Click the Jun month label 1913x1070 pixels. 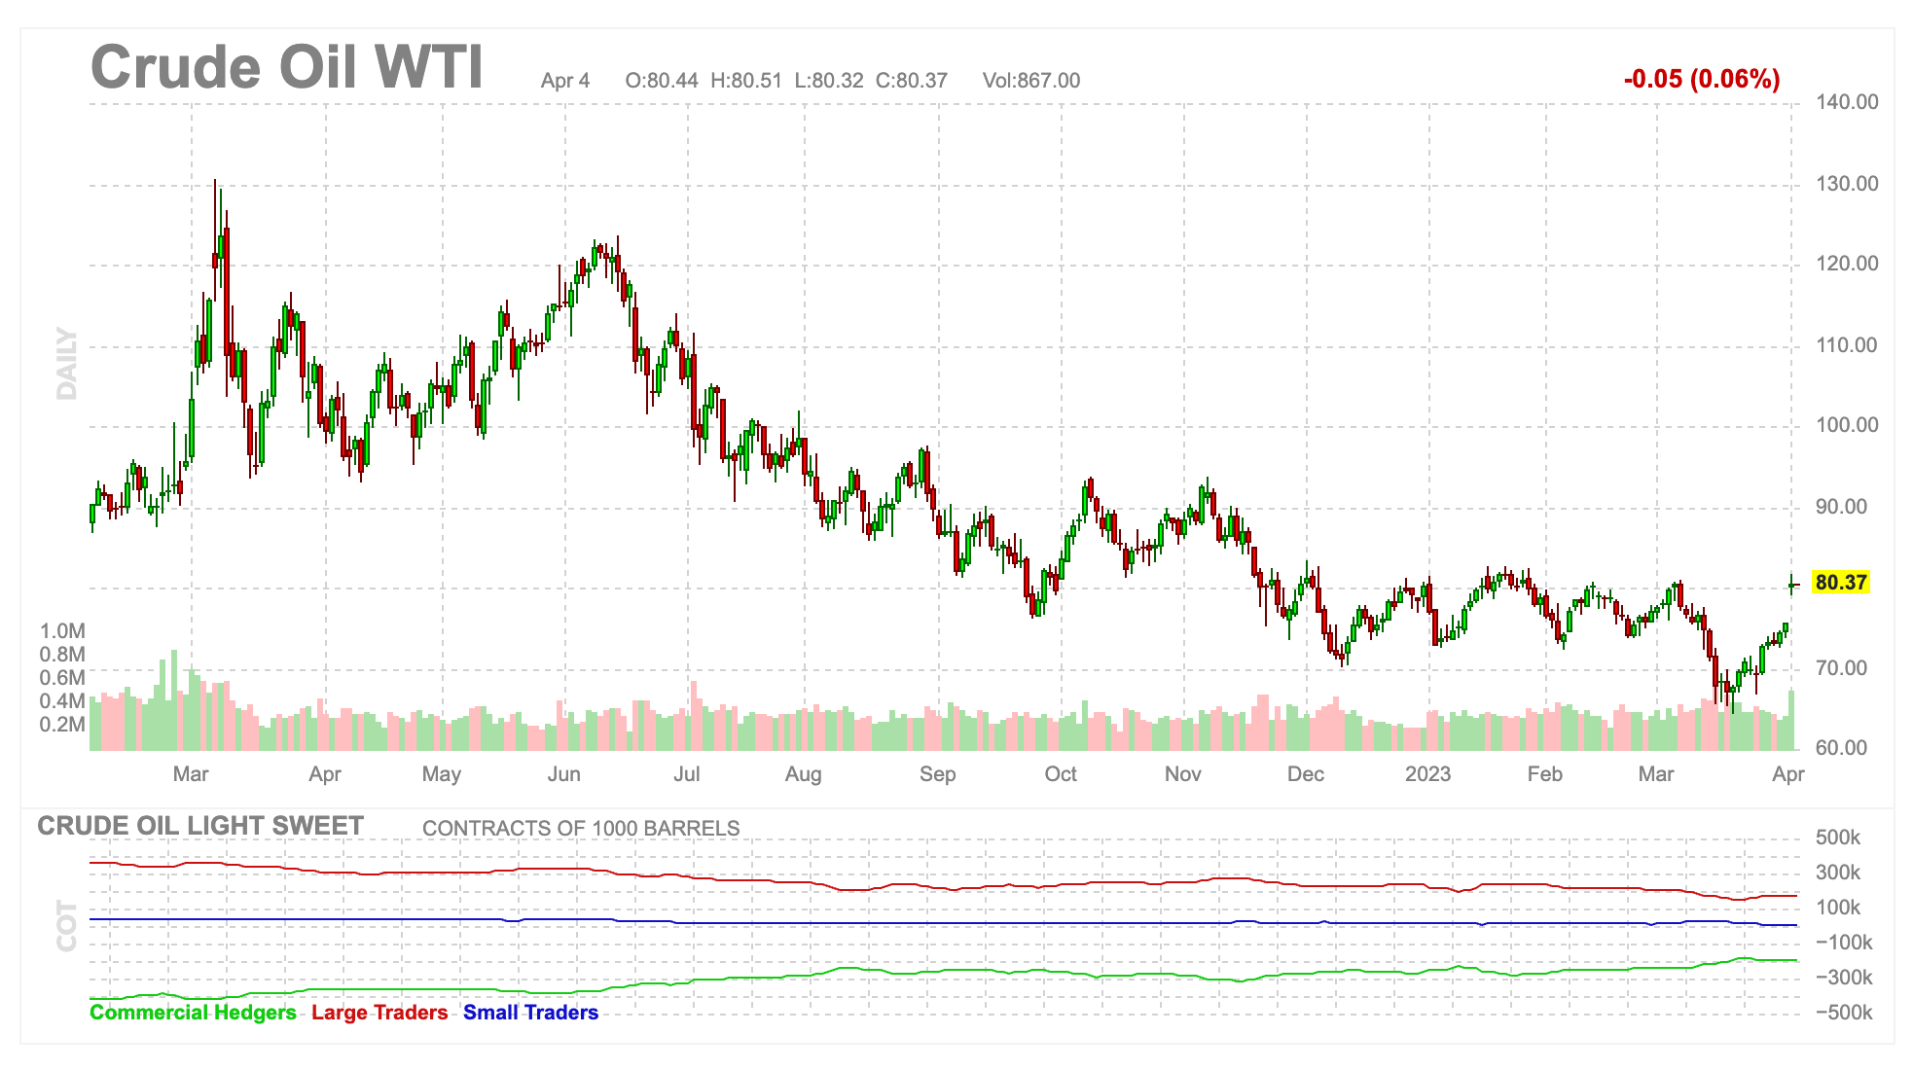point(564,774)
